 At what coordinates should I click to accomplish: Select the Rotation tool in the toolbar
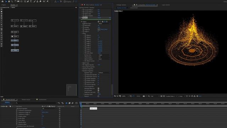tap(15, 1)
